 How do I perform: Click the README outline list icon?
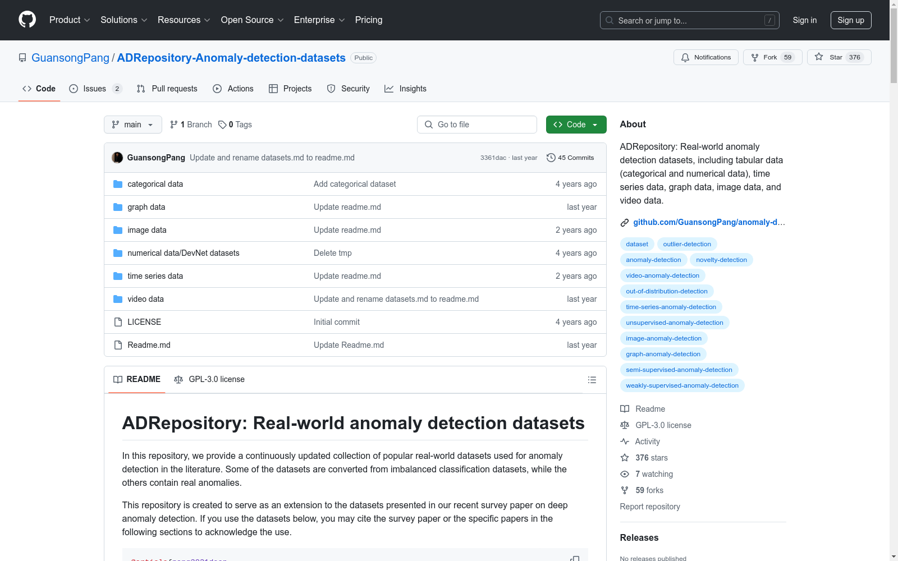coord(592,380)
